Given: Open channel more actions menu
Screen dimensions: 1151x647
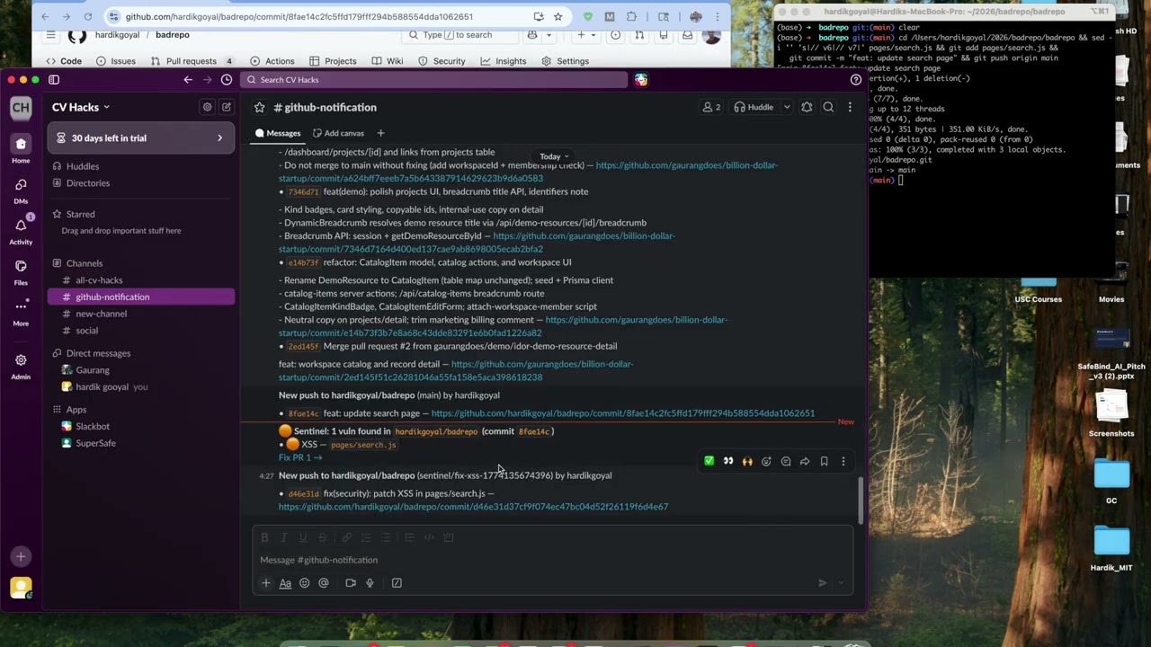Looking at the screenshot, I should coord(850,107).
